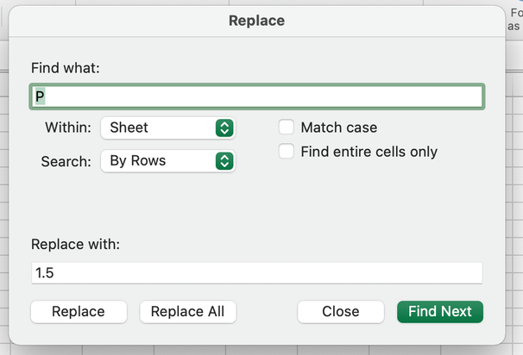Expand the Search dropdown showing By Rows

(167, 160)
